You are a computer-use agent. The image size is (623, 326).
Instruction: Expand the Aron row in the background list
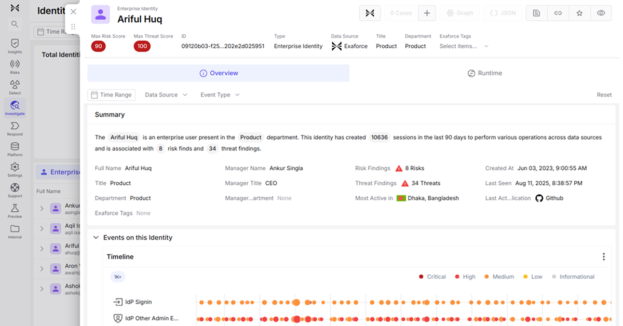(42, 269)
